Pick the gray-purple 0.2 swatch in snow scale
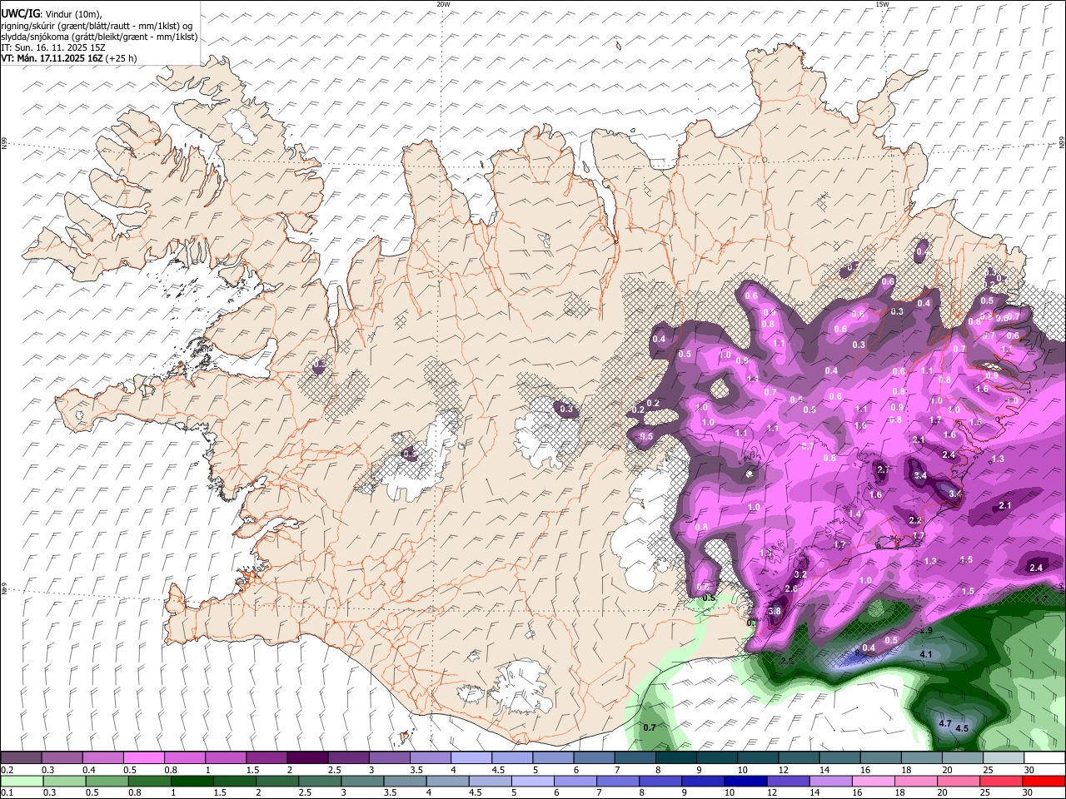 tap(21, 758)
